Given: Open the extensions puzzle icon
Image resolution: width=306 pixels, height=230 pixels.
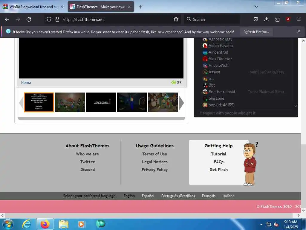Looking at the screenshot, I should click(277, 19).
